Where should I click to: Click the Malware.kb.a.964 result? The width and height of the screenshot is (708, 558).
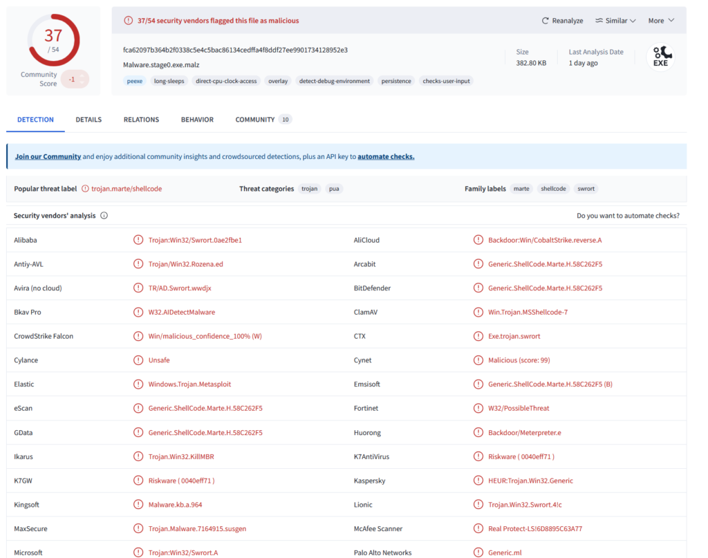click(175, 505)
